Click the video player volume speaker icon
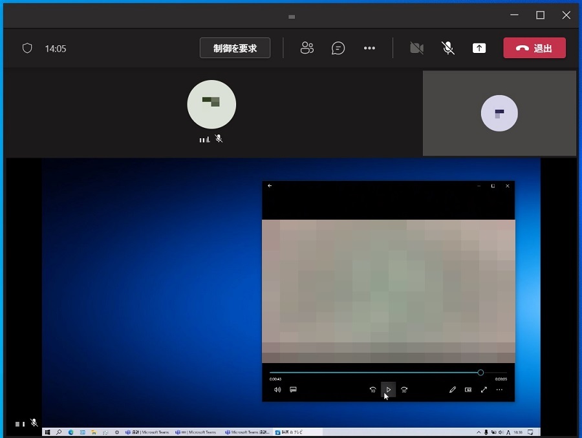 277,390
